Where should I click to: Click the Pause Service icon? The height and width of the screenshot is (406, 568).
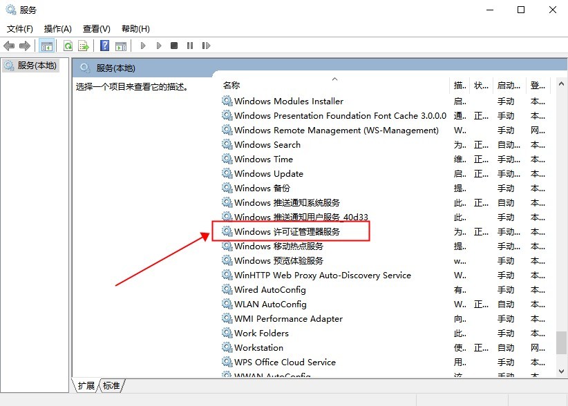[x=190, y=46]
